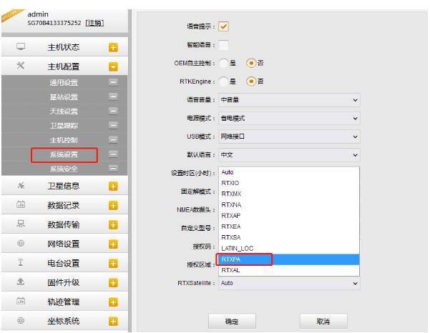Screen dimensions: 430x333
Task: Toggle the 智能语音 checkbox
Action: 223,45
